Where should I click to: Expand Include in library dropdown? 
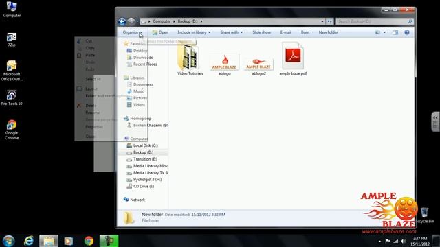click(194, 32)
